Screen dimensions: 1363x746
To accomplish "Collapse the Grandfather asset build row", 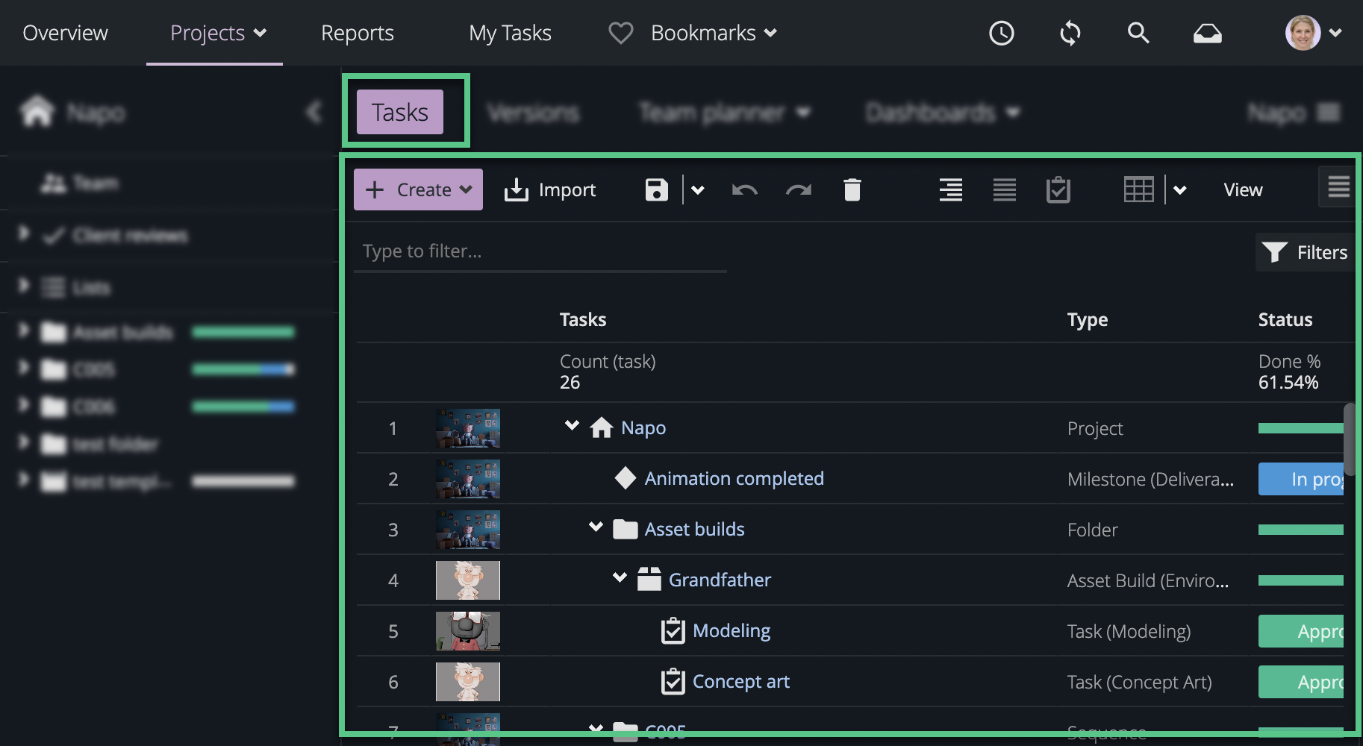I will pos(620,578).
